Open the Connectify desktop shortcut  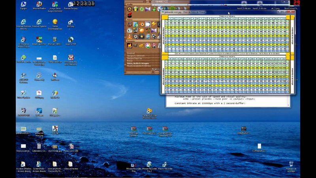39,77
